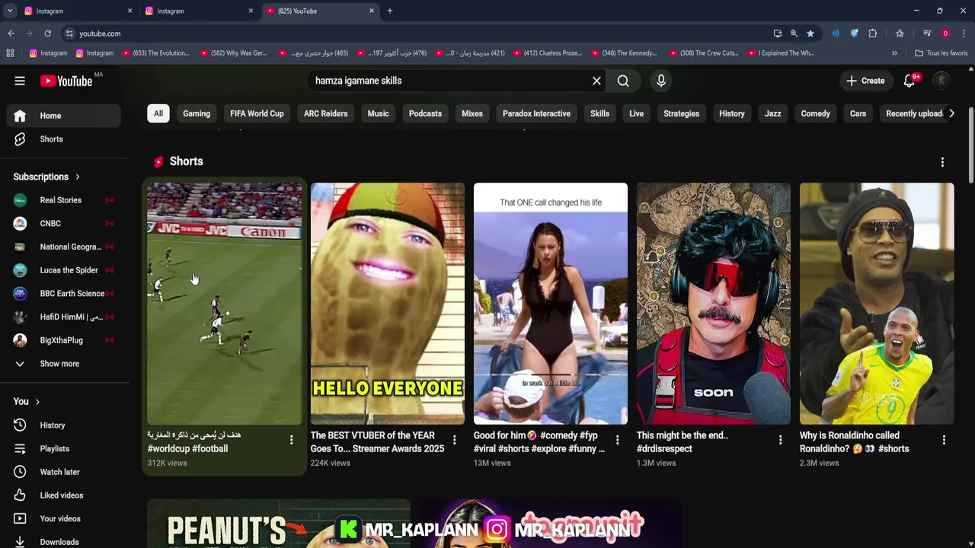The image size is (975, 548).
Task: Play the football #worldcup short thumbnail
Action: [225, 303]
